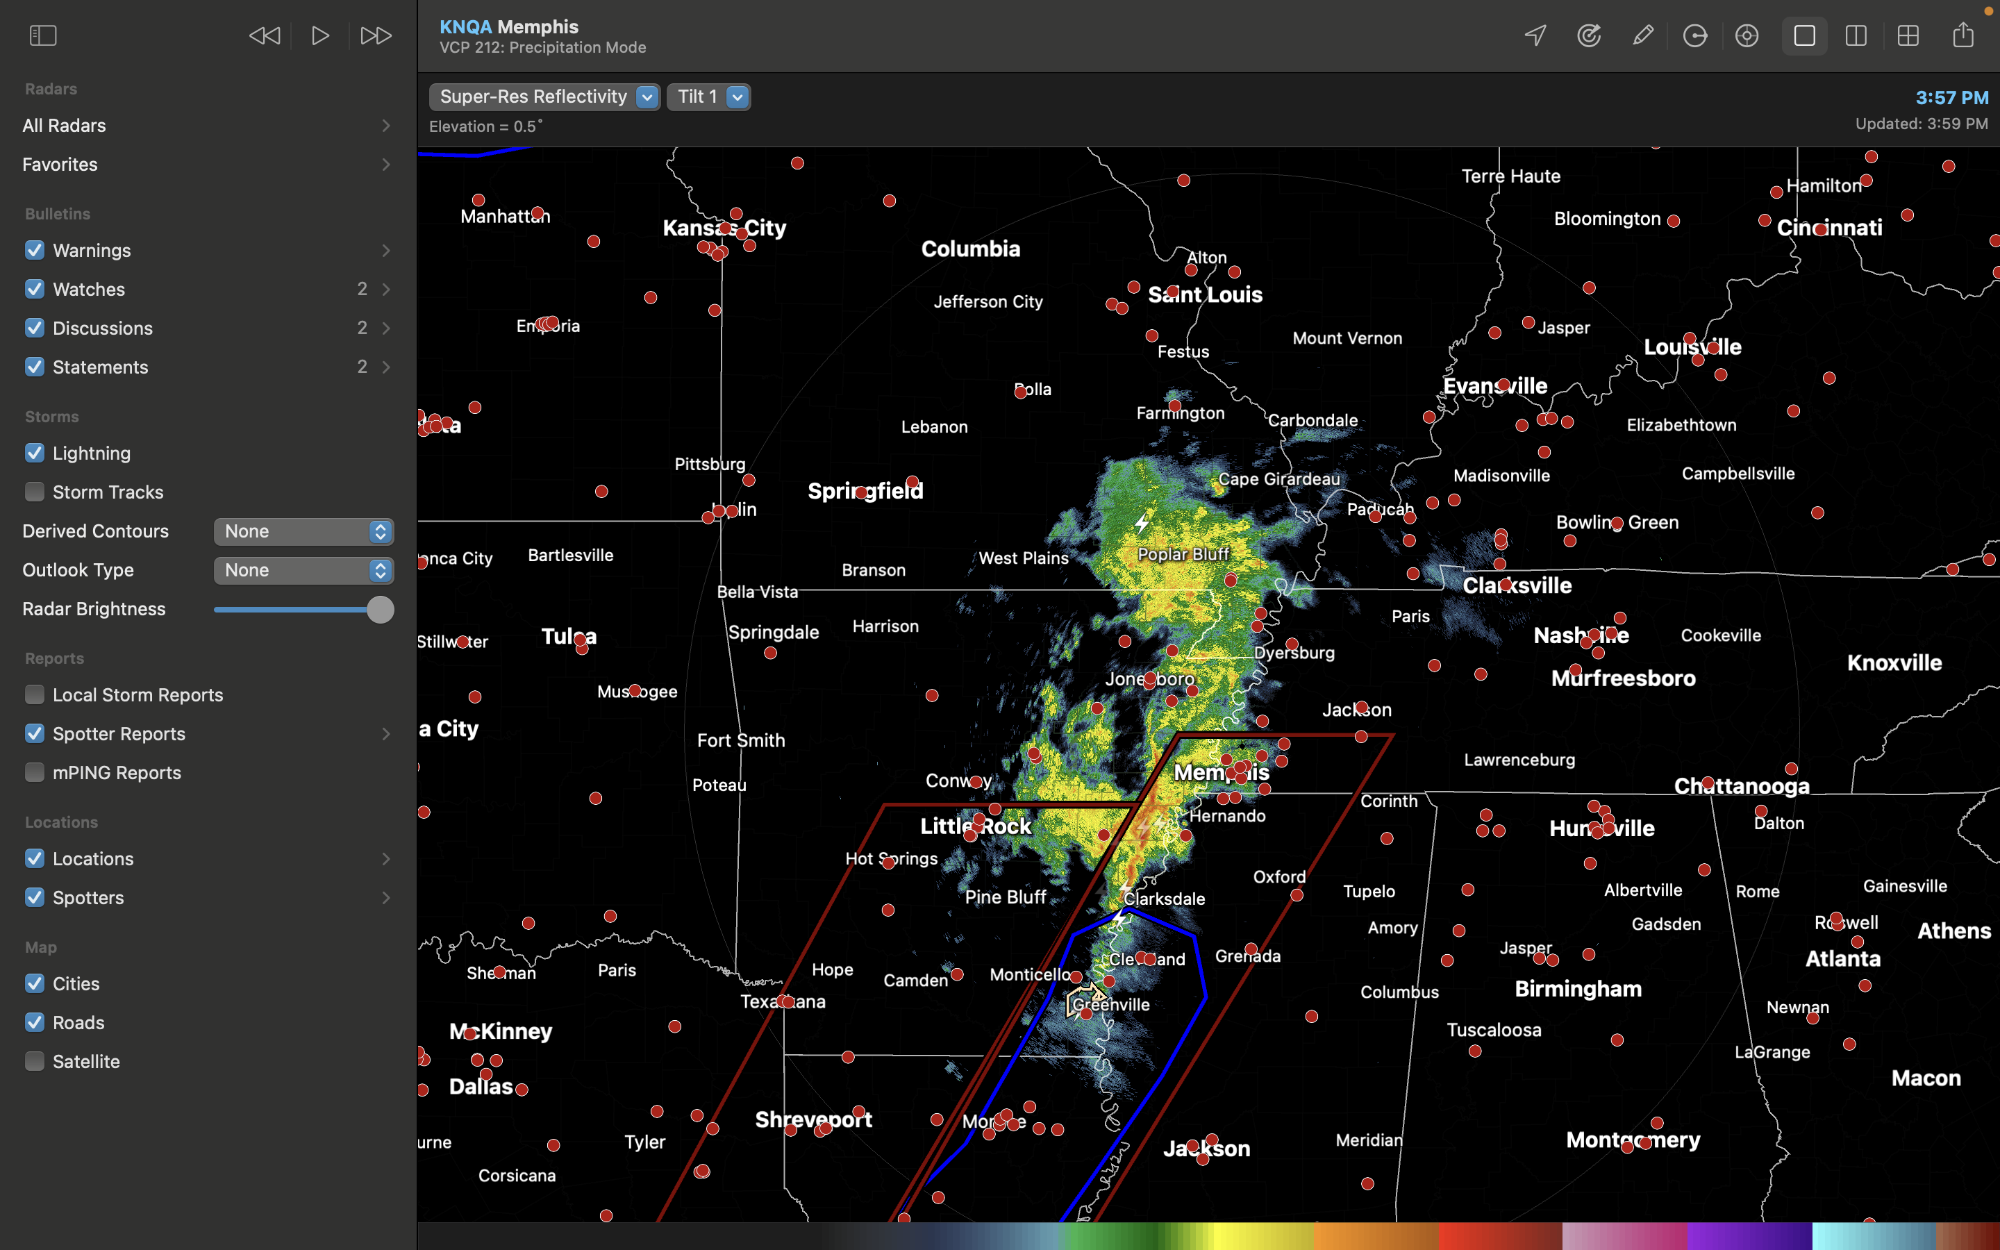Click the location arrow icon
The image size is (2000, 1250).
[1535, 35]
